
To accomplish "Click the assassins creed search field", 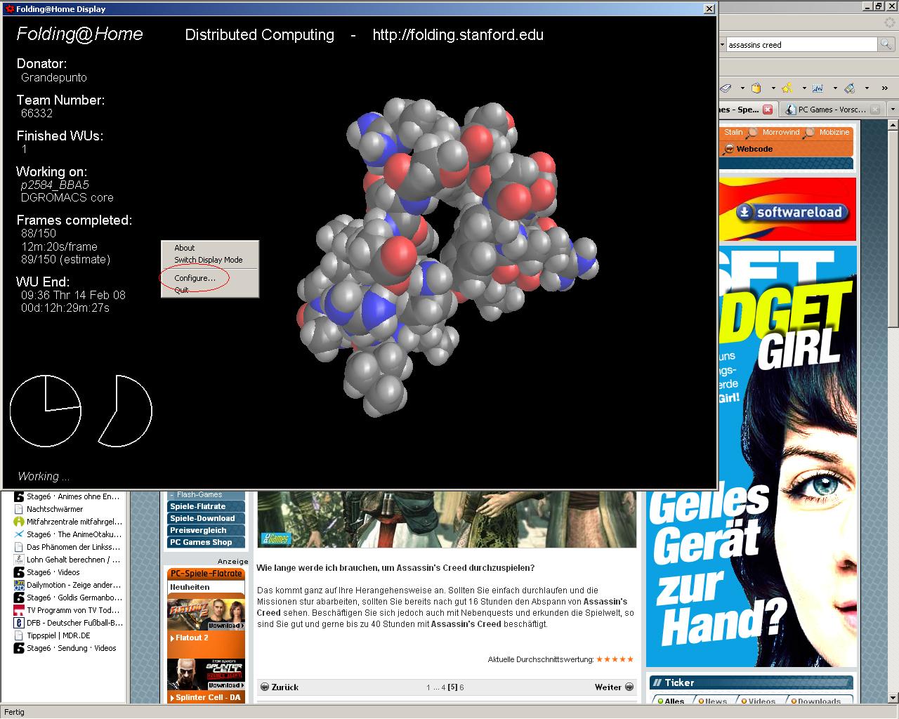I will pos(801,44).
